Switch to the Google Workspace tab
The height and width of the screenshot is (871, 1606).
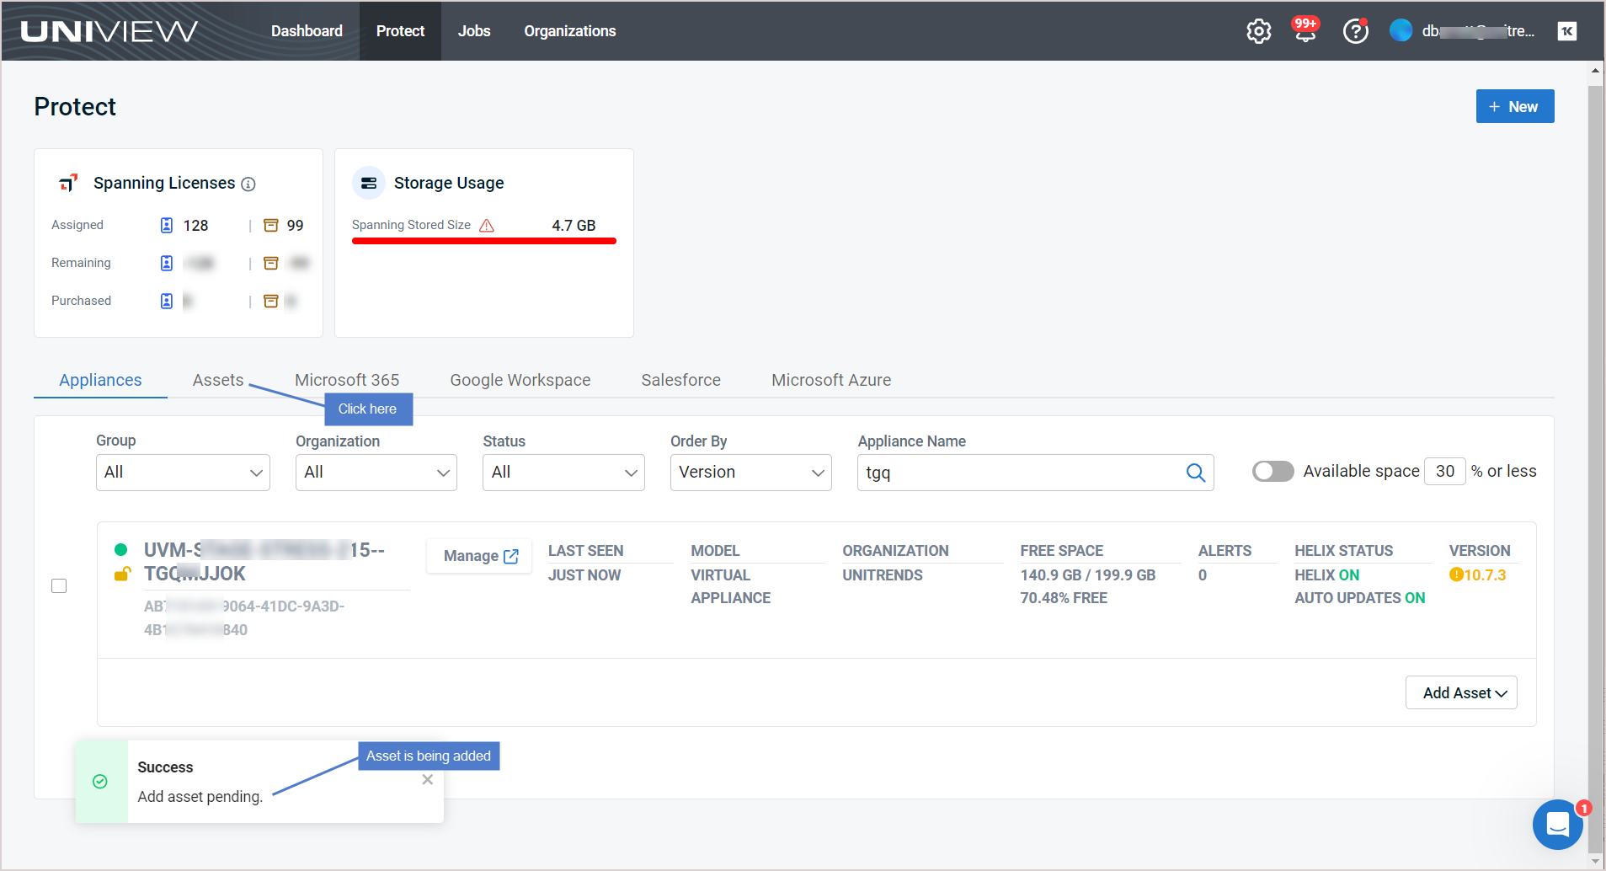coord(520,380)
